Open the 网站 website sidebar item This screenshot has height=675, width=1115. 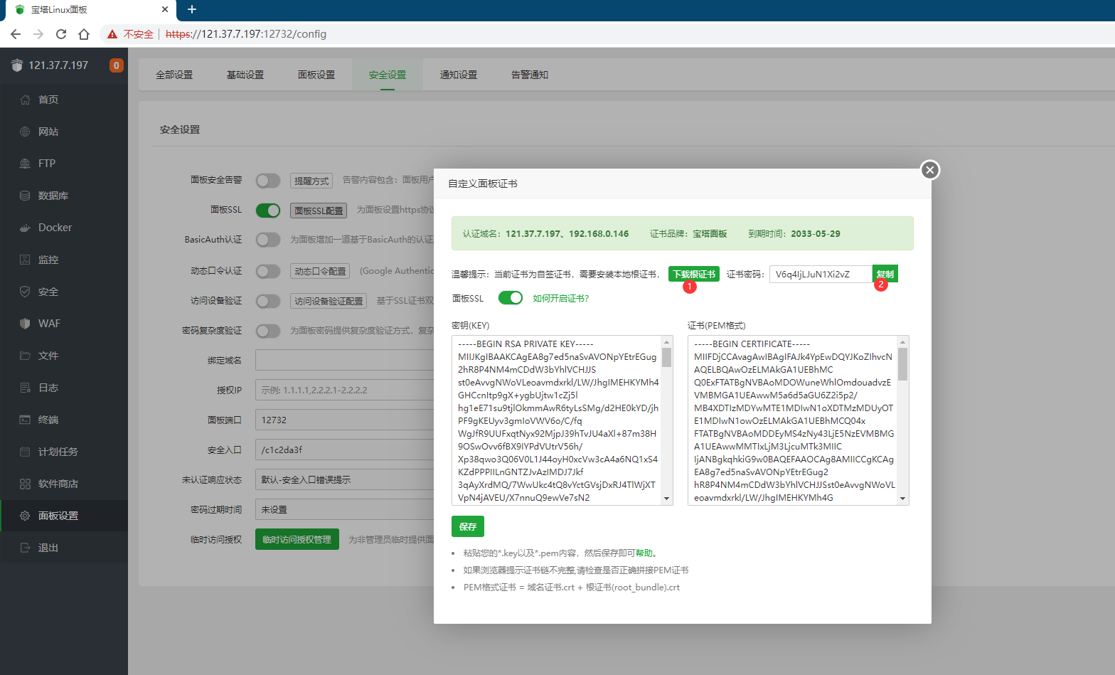[x=64, y=132]
